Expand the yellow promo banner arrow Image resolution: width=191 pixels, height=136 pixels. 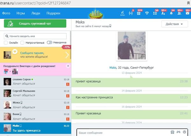pos(67,55)
